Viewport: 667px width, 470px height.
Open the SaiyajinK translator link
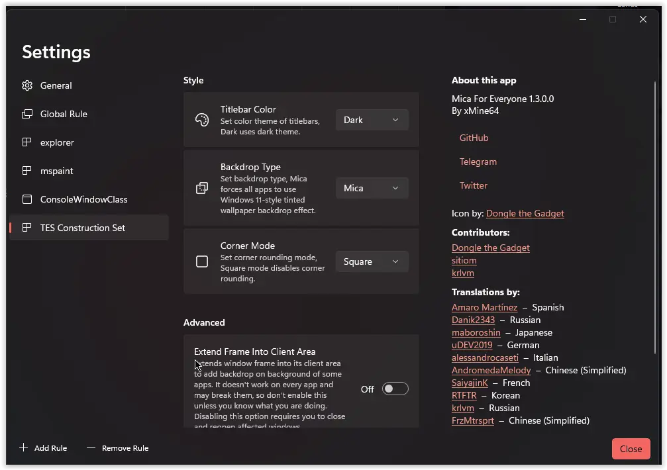coord(470,383)
